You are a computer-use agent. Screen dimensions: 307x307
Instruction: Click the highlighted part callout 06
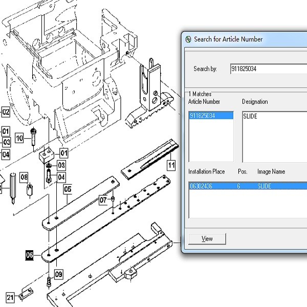tap(30, 254)
